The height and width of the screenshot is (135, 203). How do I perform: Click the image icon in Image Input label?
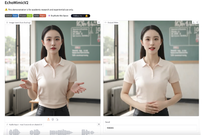(x=7, y=22)
